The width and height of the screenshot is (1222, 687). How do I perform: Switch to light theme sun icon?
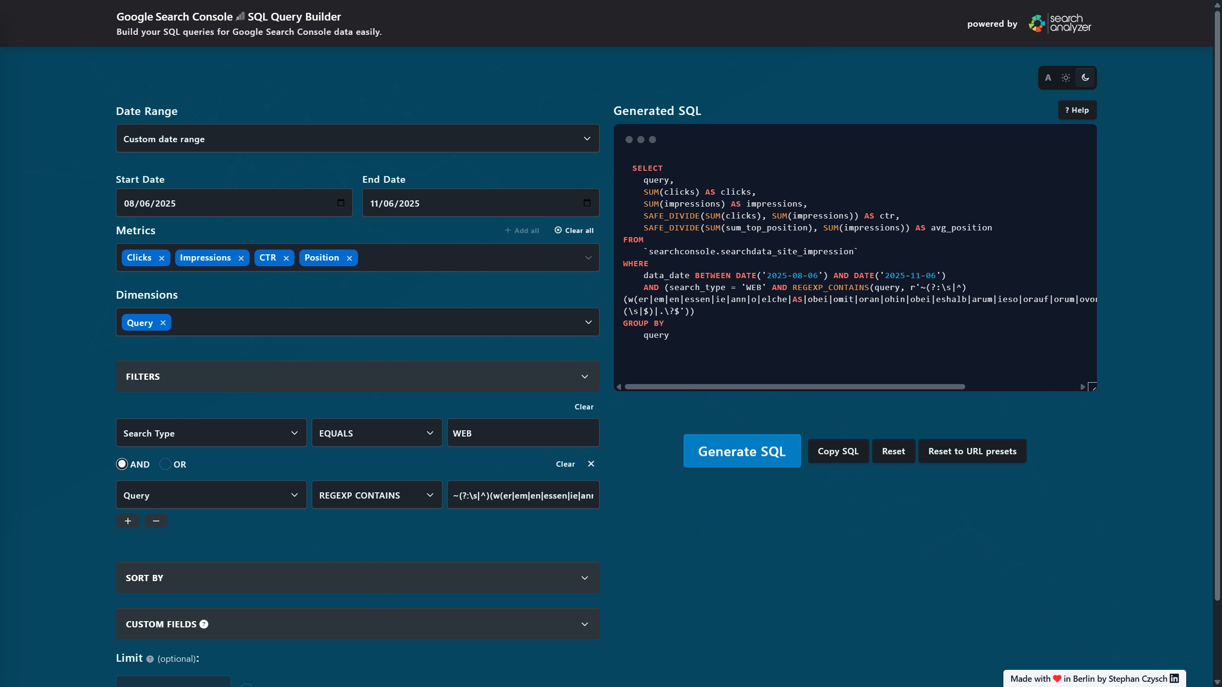pyautogui.click(x=1066, y=78)
